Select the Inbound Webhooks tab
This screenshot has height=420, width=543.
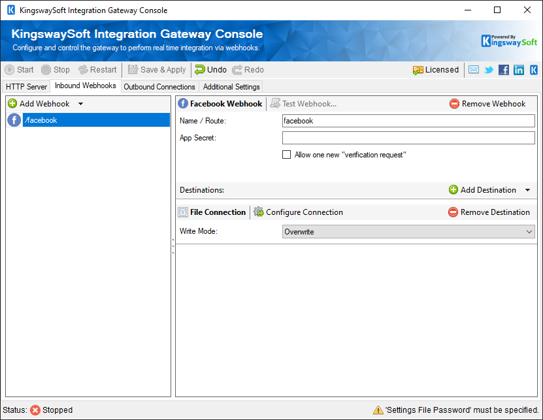coord(85,86)
